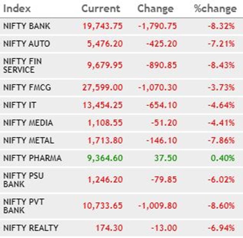Click the Index column header
The width and height of the screenshot is (243, 238).
[x=17, y=9]
